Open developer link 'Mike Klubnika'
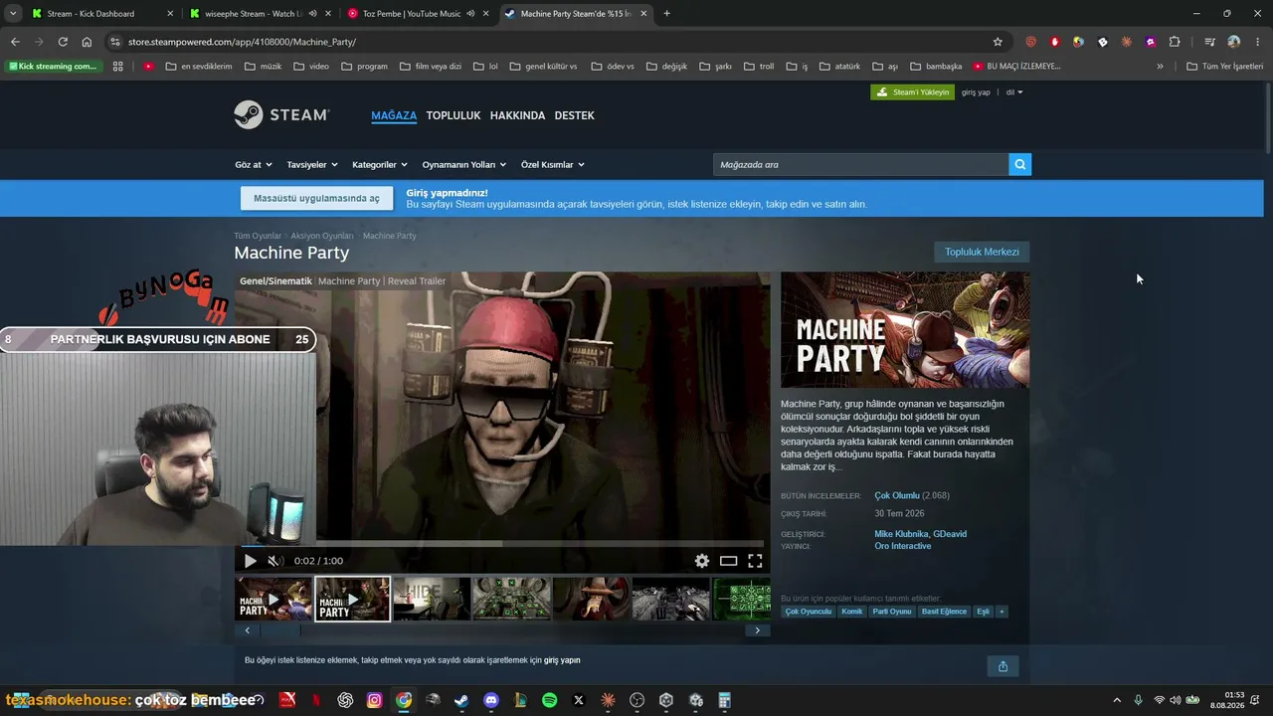This screenshot has width=1273, height=716. pos(900,534)
